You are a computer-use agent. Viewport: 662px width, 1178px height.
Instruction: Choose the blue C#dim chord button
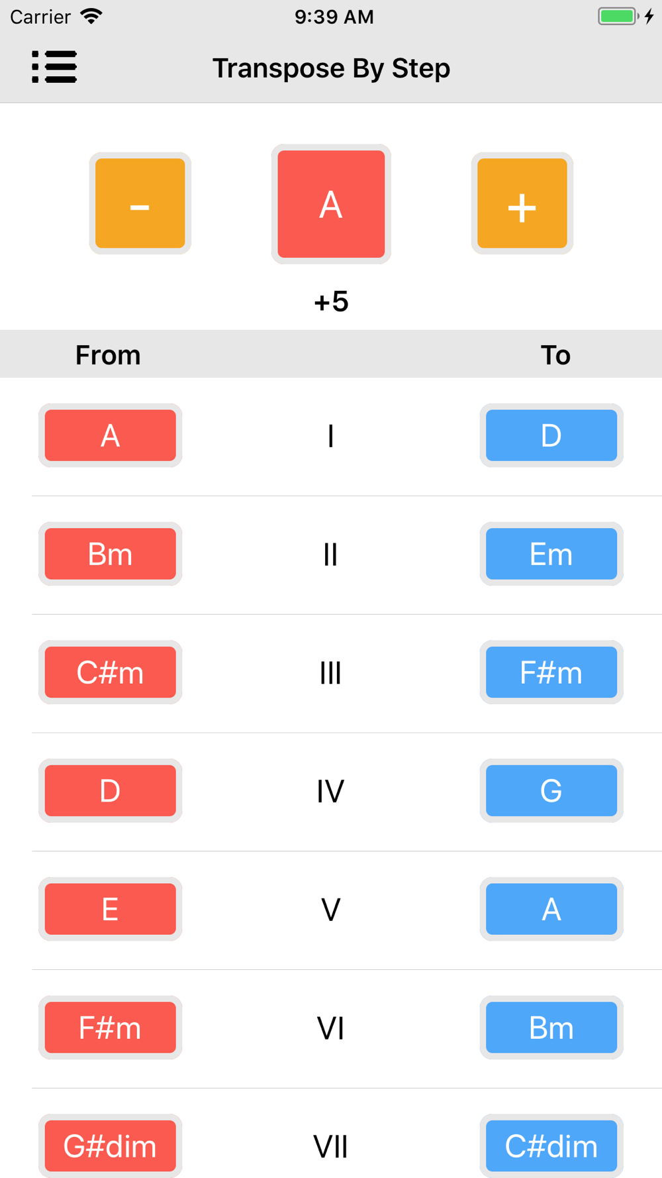tap(551, 1146)
